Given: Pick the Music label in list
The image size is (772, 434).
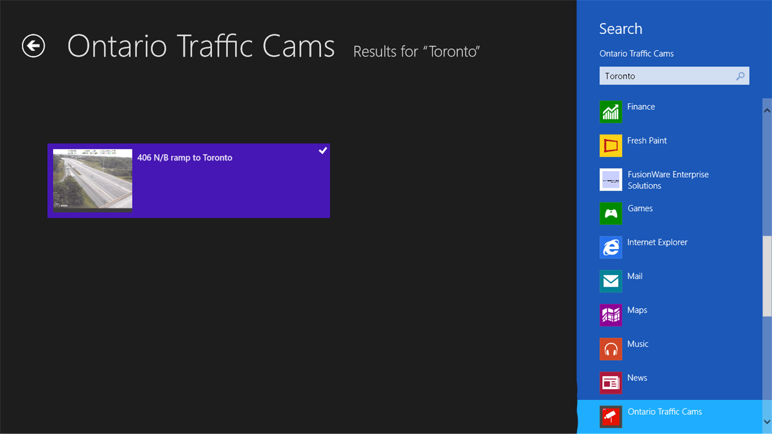Looking at the screenshot, I should 637,344.
